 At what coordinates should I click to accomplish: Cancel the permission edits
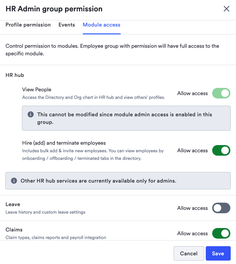[189, 253]
